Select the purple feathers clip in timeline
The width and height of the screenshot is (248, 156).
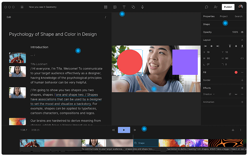tap(197, 143)
